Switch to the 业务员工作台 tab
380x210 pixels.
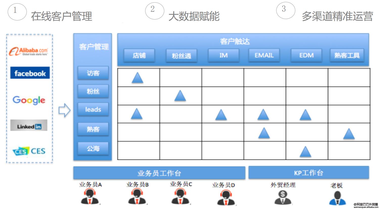pos(159,172)
